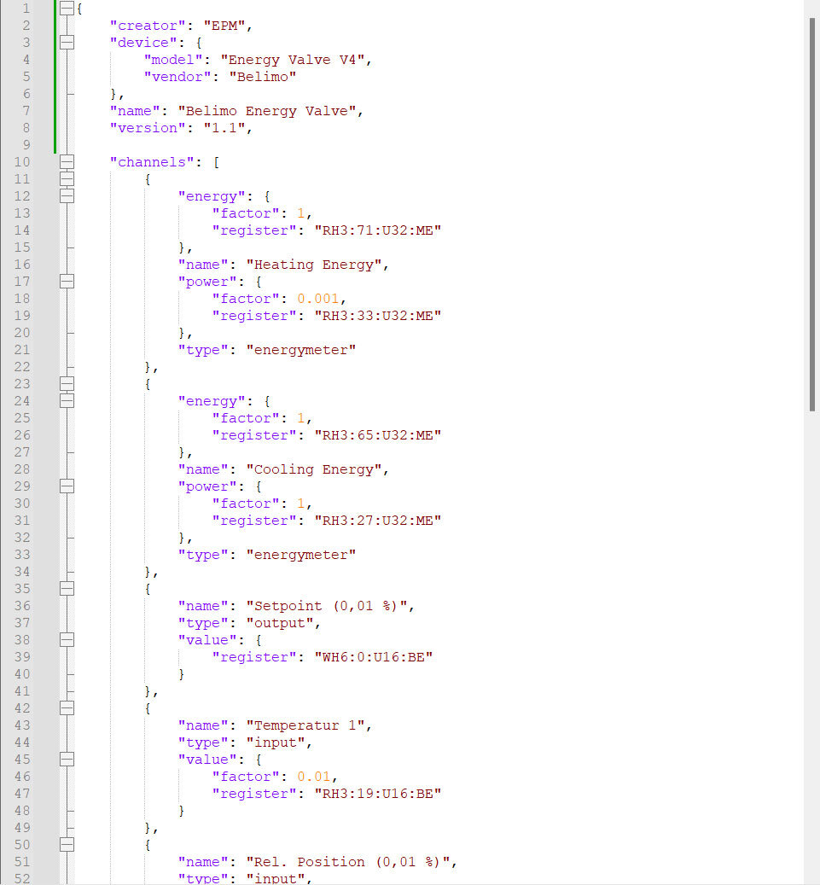The height and width of the screenshot is (885, 820).
Task: Click the "Belimo Energy Valve" name value
Action: tap(267, 111)
